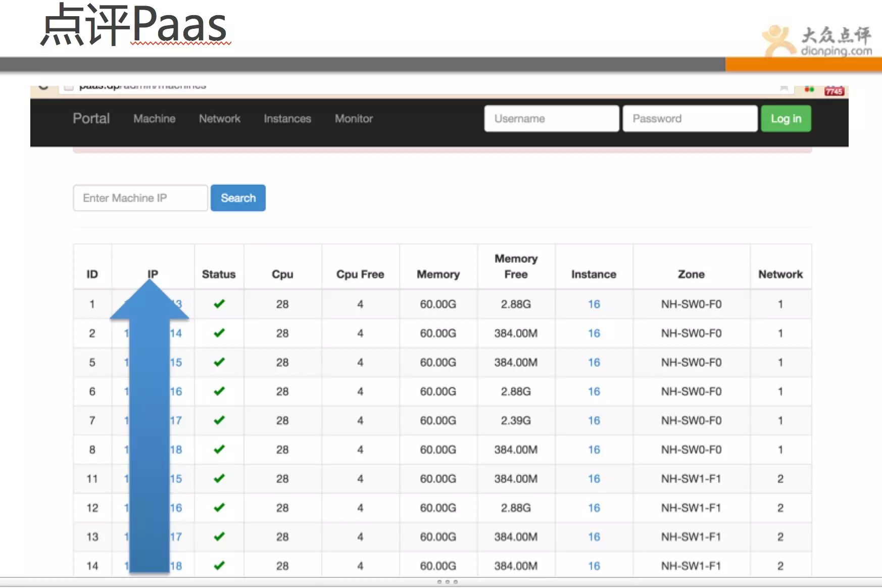Select zone NH-SW1-F1 in row ID 14
882x588 pixels.
pos(691,566)
